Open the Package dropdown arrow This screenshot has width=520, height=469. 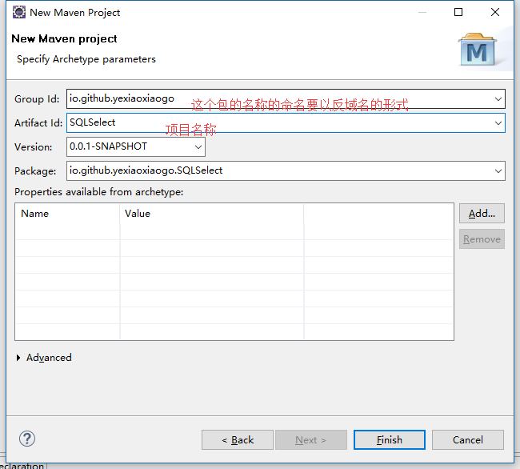(x=498, y=170)
